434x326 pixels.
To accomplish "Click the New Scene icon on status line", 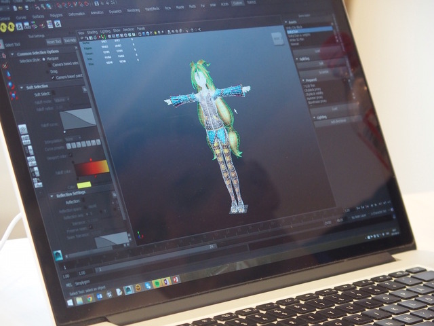I will [15, 8].
